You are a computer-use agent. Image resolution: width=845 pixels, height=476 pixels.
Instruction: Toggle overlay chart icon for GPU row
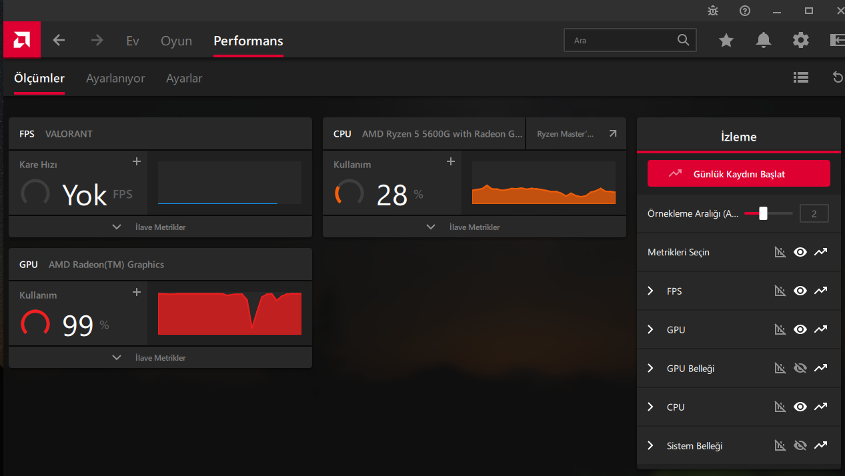(x=780, y=329)
